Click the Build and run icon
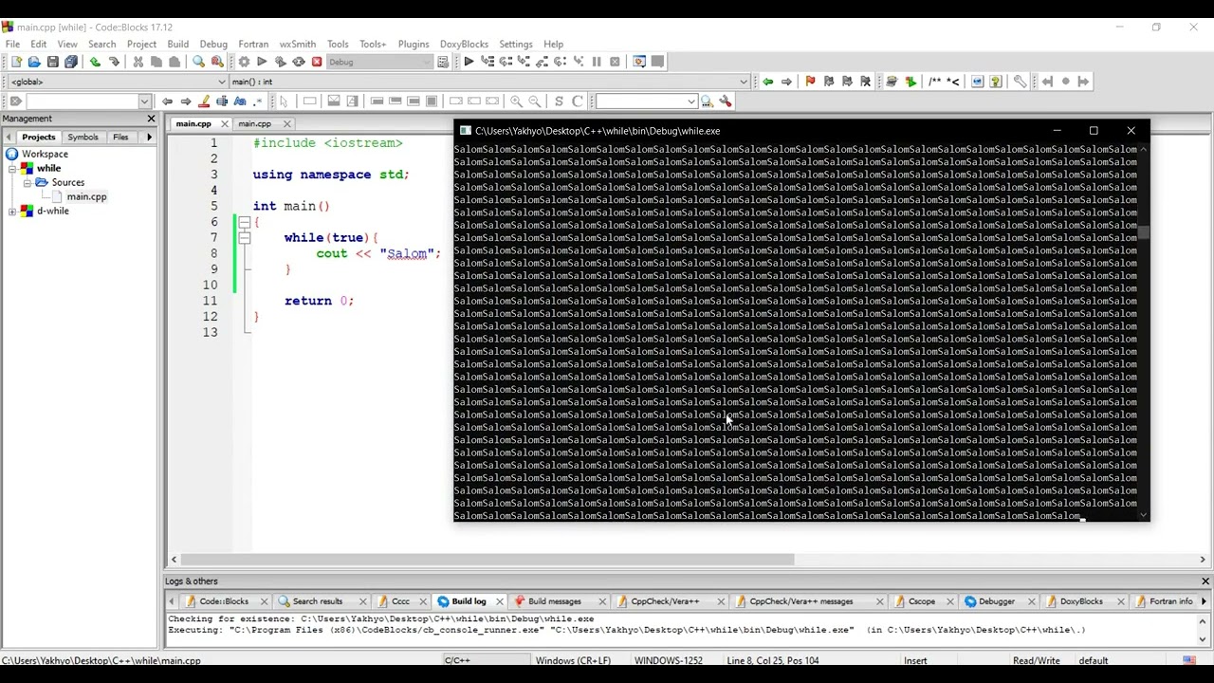 (281, 62)
